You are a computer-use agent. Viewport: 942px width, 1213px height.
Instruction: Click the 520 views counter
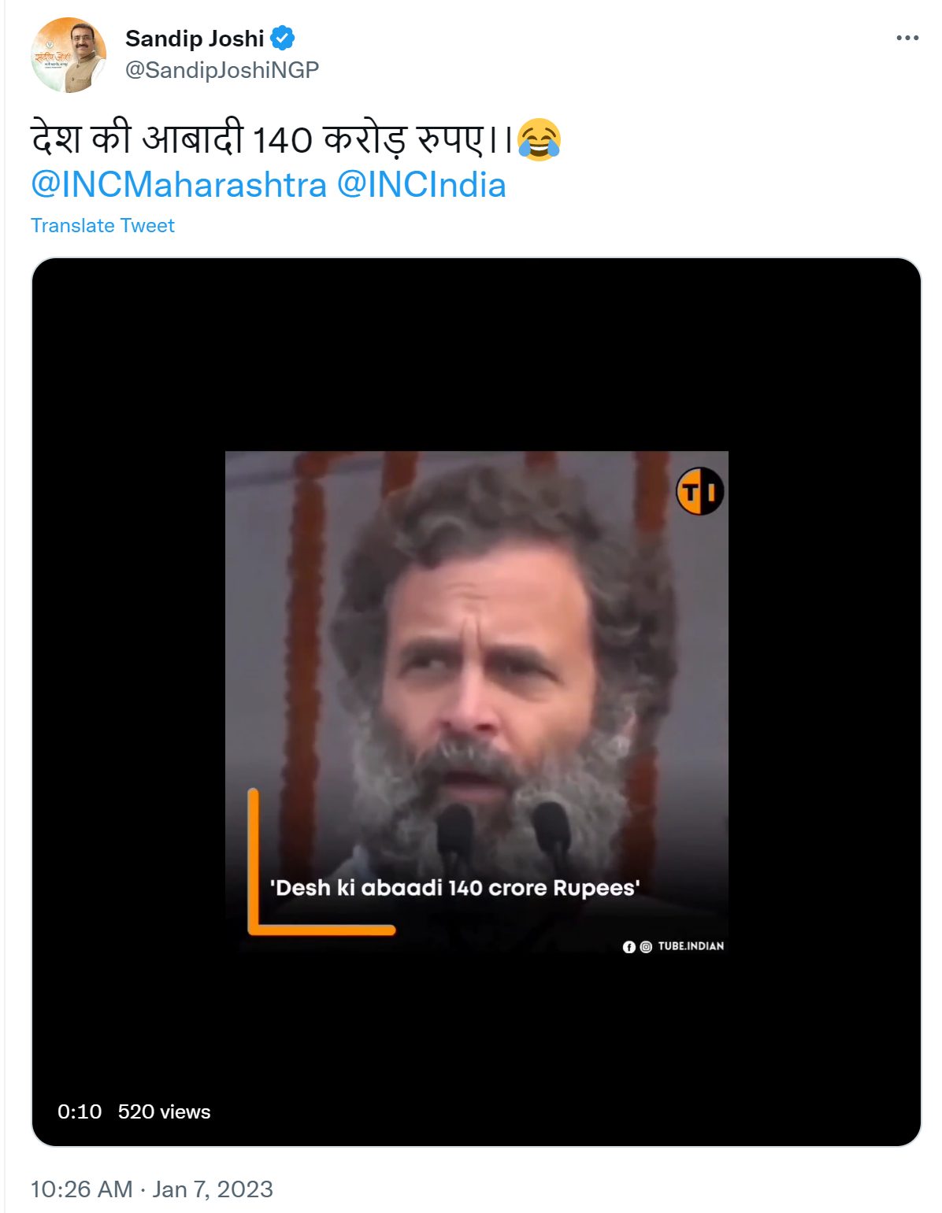click(165, 1111)
